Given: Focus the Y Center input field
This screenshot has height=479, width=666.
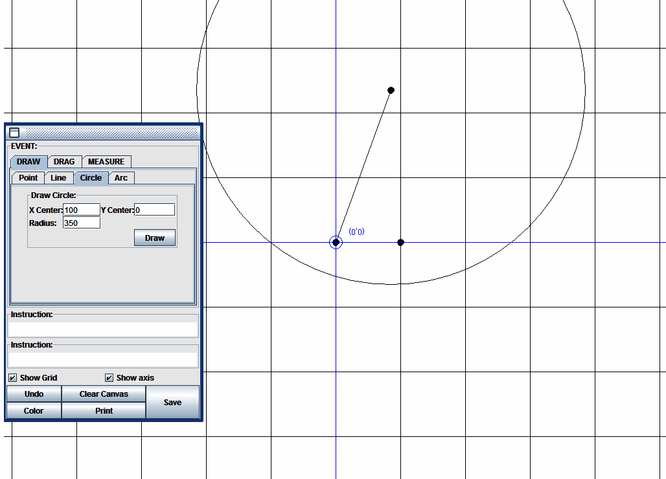Looking at the screenshot, I should [154, 210].
